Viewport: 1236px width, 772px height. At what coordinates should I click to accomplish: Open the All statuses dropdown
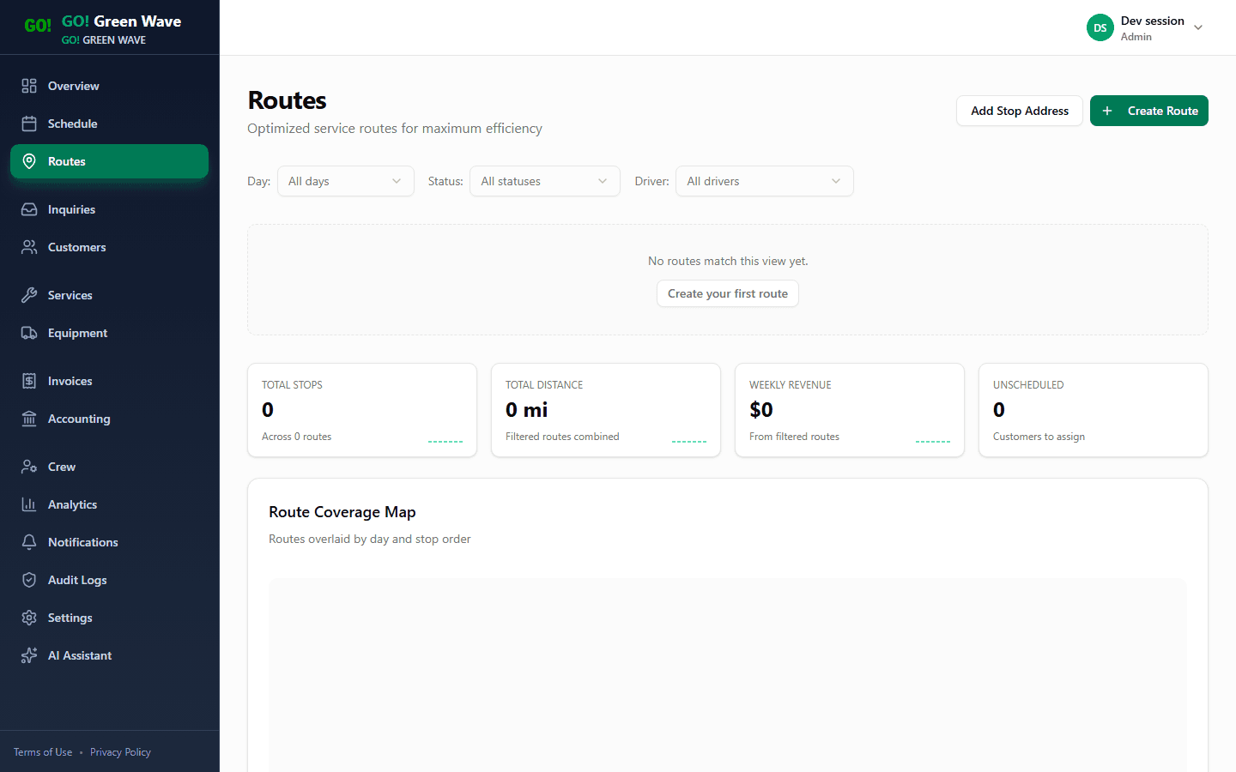[x=544, y=181]
